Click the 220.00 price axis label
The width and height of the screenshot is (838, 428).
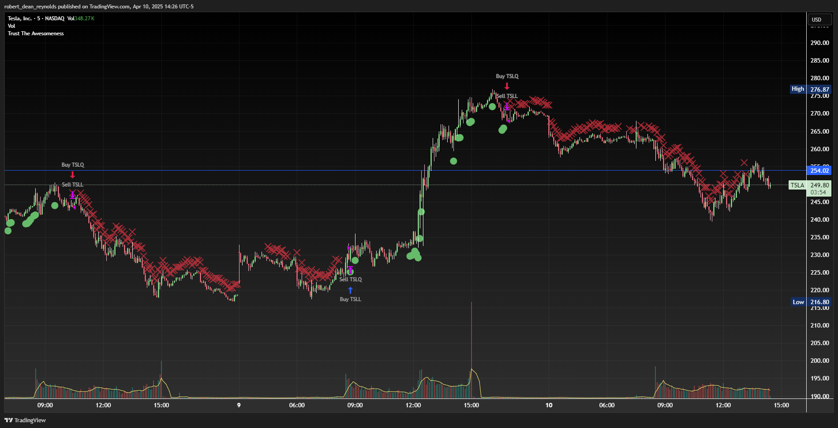tap(820, 290)
